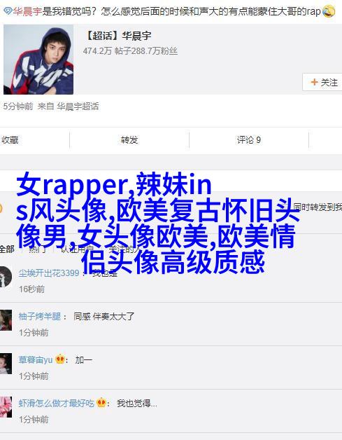Open 柚子烤羊腿 commenter avatar
The height and width of the screenshot is (440, 342).
[x=6, y=320]
